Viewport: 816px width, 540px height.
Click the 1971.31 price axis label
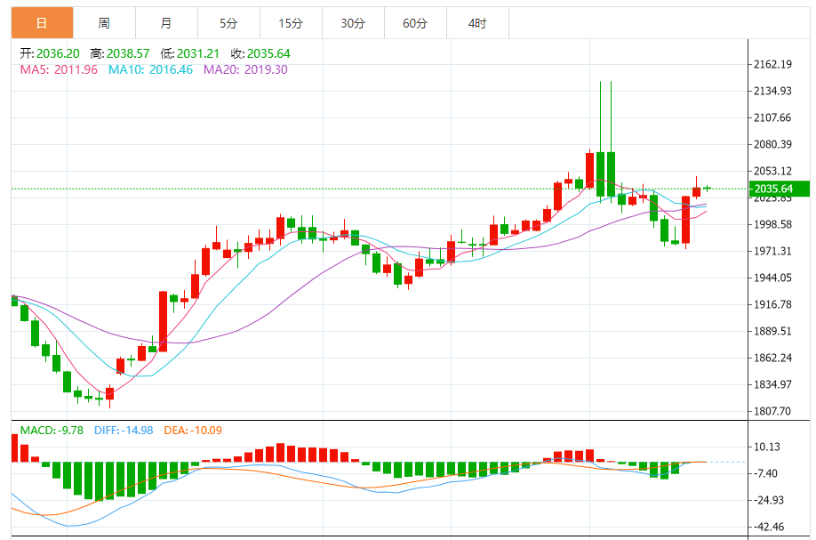(772, 251)
